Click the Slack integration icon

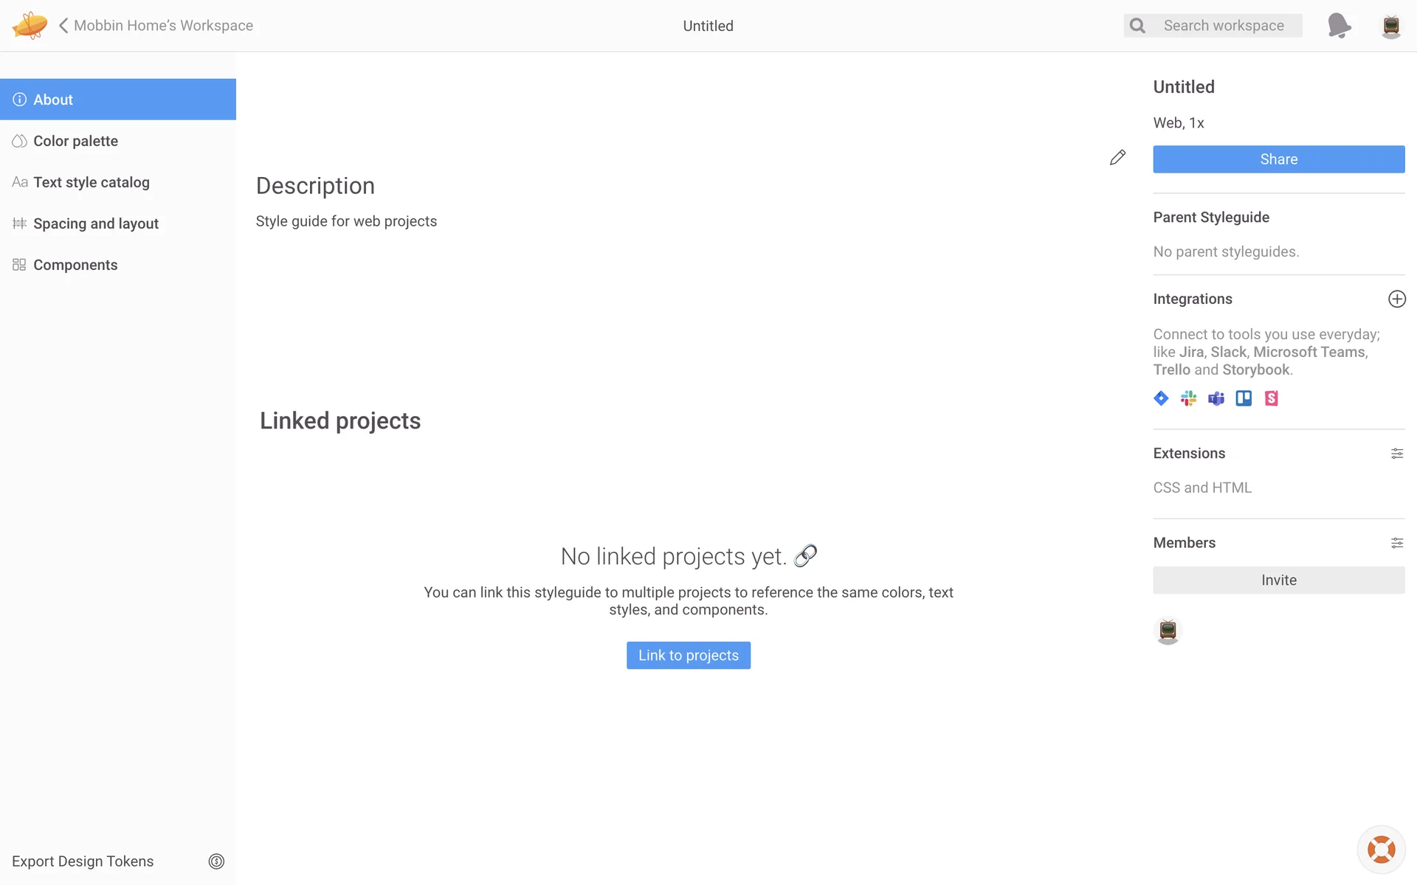[1188, 398]
